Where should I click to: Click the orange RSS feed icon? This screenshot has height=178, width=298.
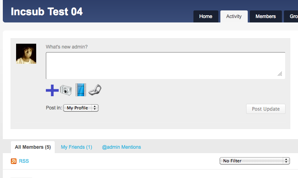point(14,161)
